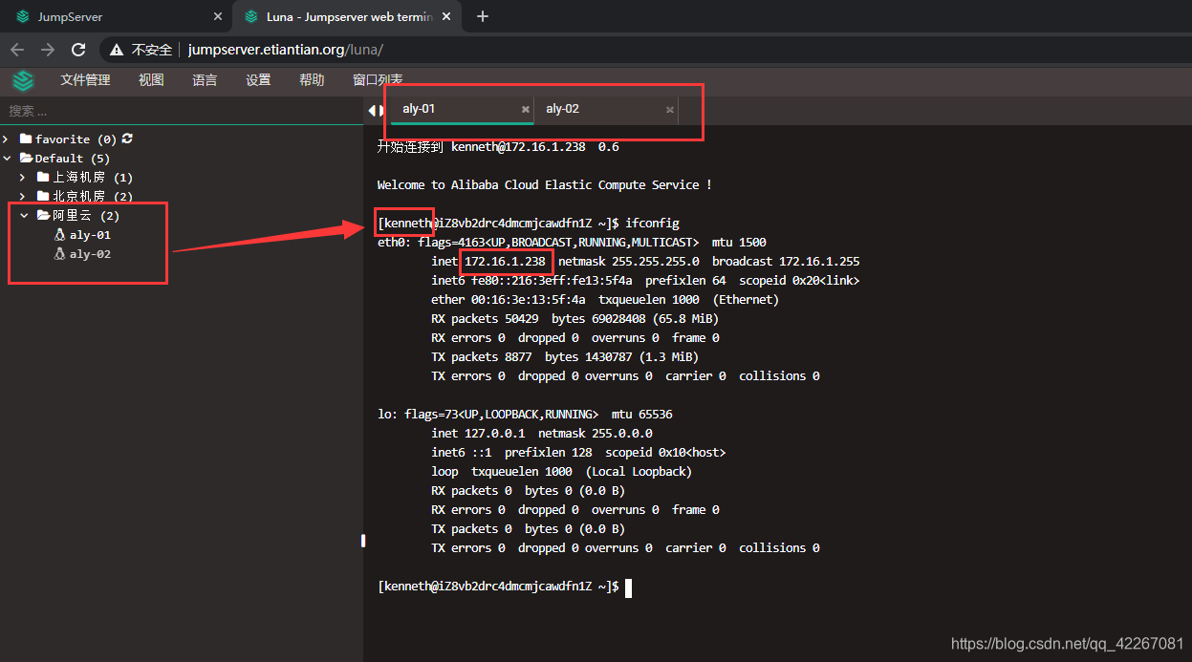The width and height of the screenshot is (1192, 662).
Task: Reload the page with browser refresh
Action: (x=78, y=50)
